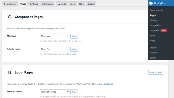This screenshot has height=98, width=174.
Task: Go to the Credits tab
Action: point(91,4)
